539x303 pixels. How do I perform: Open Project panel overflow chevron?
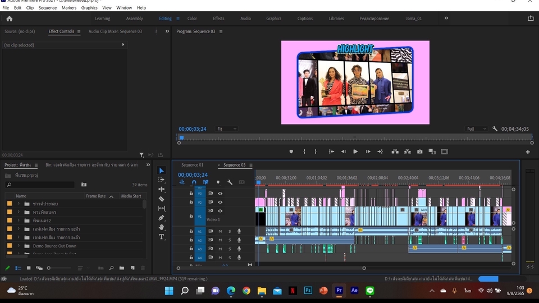[x=148, y=165]
